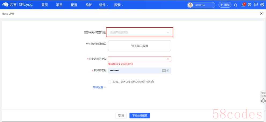Open the account 187590116 selector
Image resolution: width=266 pixels, height=122 pixels.
201,5
